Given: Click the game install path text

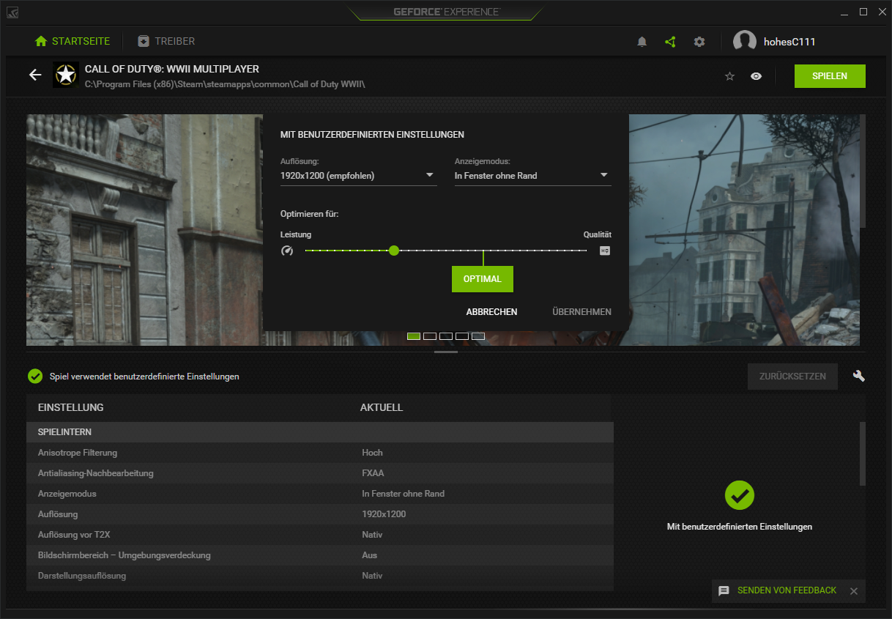Looking at the screenshot, I should 225,84.
